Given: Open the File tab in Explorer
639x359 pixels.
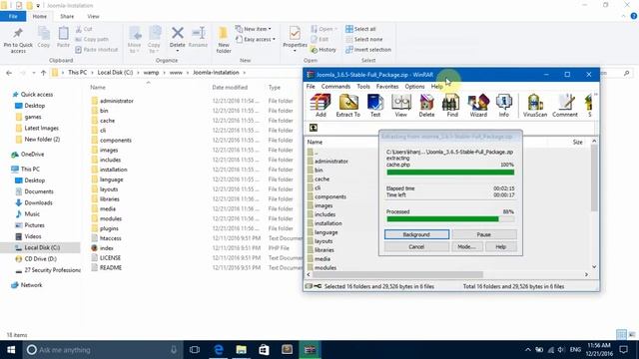Looking at the screenshot, I should coord(13,16).
